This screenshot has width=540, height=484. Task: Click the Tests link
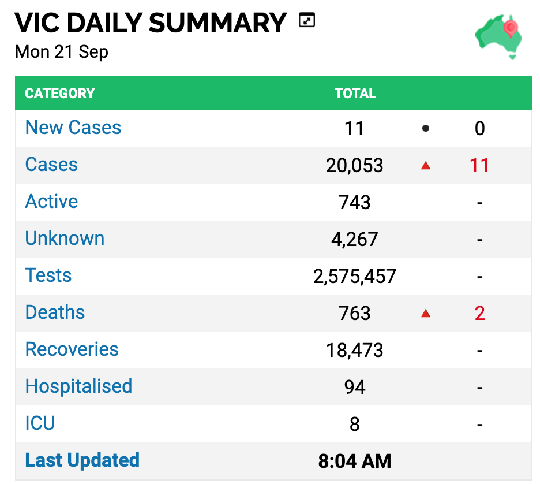point(48,275)
